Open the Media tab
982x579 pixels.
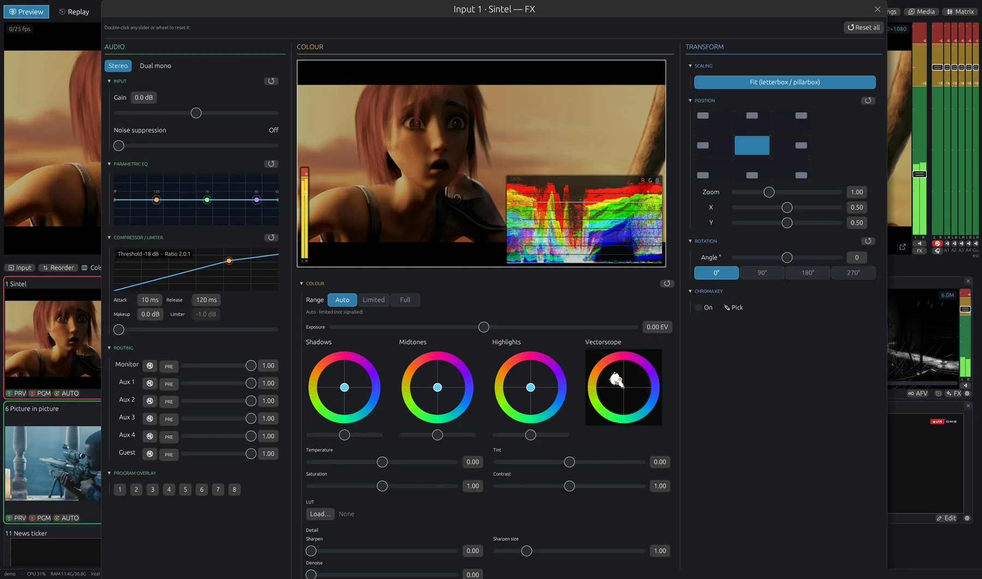click(921, 11)
